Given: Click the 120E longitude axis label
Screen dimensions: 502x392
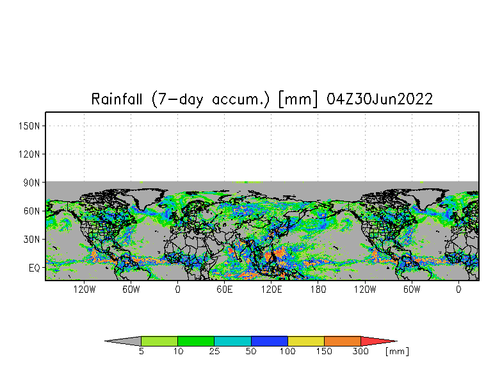Looking at the screenshot, I should [271, 290].
